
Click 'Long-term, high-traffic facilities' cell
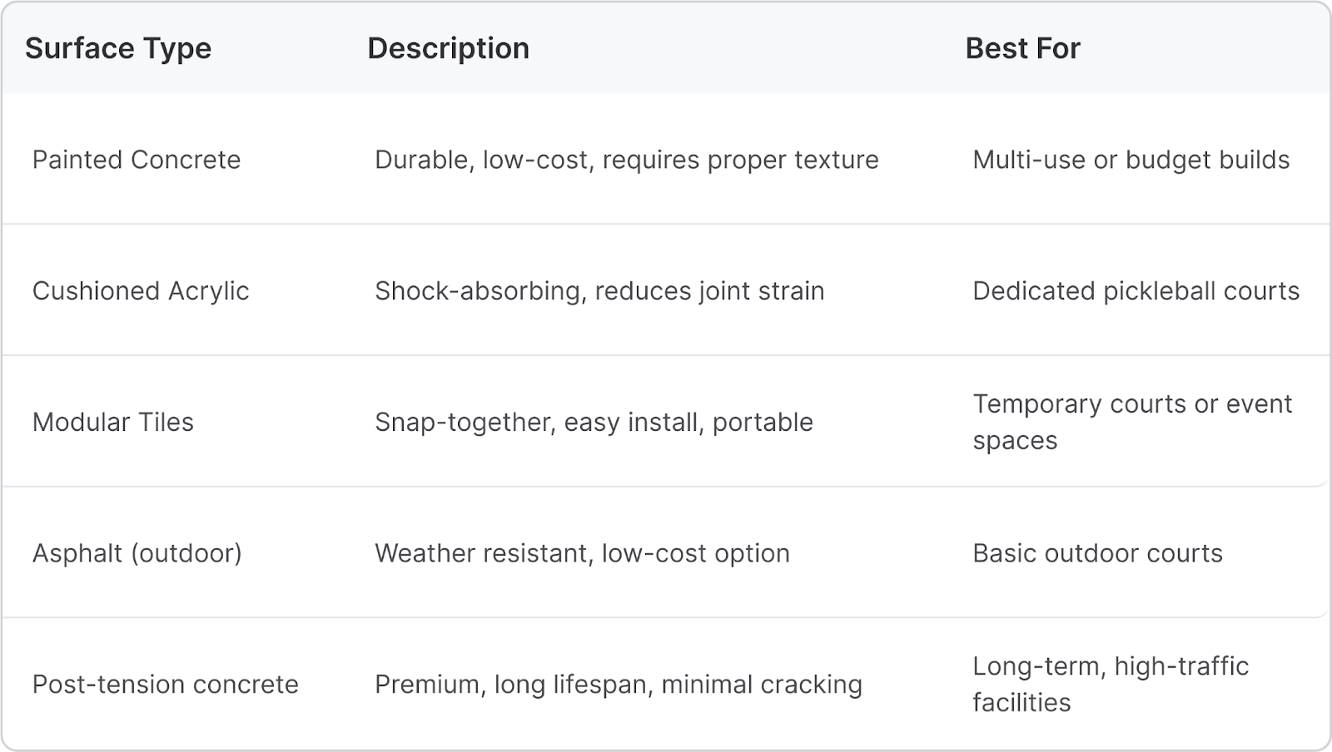(1111, 684)
